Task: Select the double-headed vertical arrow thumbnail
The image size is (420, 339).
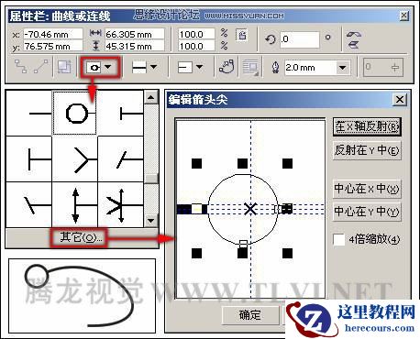Action: (x=75, y=205)
